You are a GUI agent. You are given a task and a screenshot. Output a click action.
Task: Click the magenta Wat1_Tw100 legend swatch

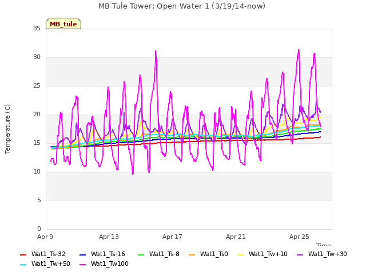click(x=83, y=265)
